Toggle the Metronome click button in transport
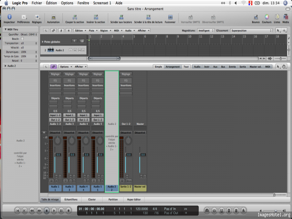The image size is (292, 219). point(243,211)
